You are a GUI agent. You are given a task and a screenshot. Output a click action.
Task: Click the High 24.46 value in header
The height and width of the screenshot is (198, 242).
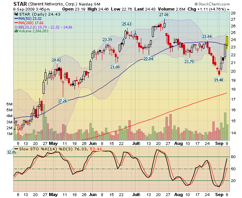point(98,9)
